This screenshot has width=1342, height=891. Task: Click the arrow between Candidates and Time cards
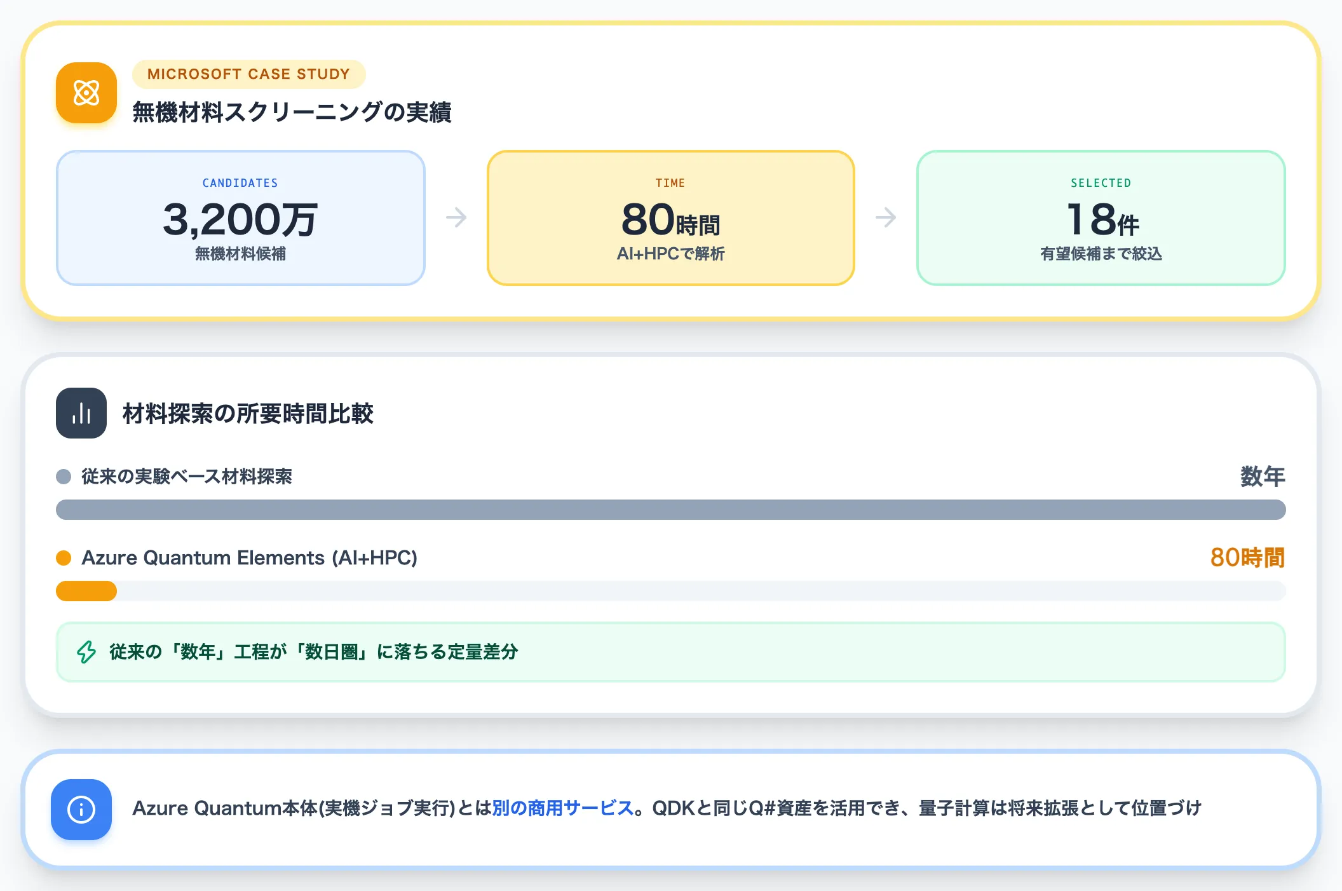point(456,218)
